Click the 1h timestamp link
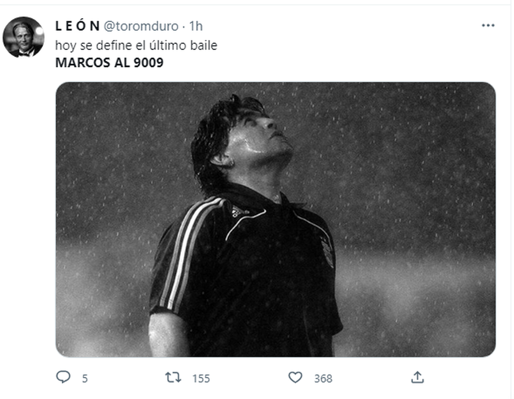The image size is (514, 399). (195, 26)
